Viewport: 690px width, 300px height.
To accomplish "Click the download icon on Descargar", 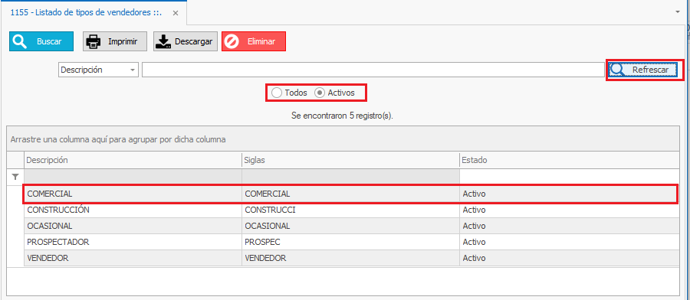I will coord(164,42).
